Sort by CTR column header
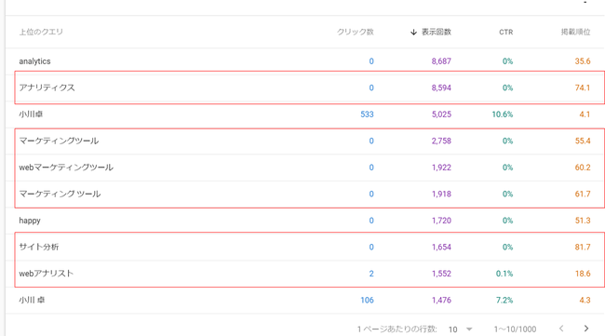 [x=505, y=32]
